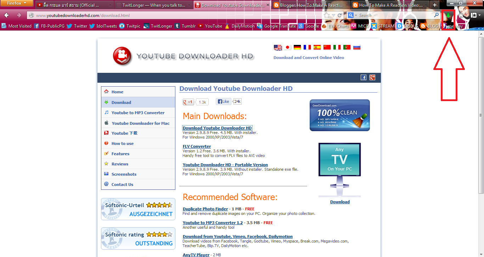Select the French flag language
Viewport: 484px width, 257px height.
[x=307, y=47]
